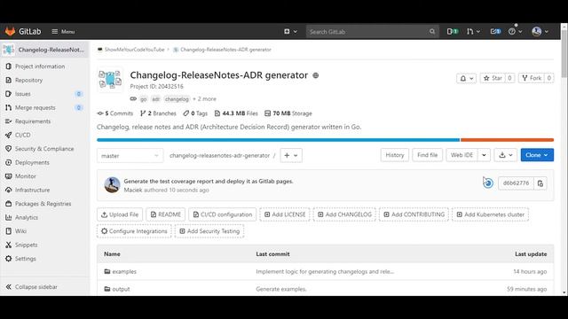Open the 0 Tags link
The image size is (568, 319).
[195, 113]
